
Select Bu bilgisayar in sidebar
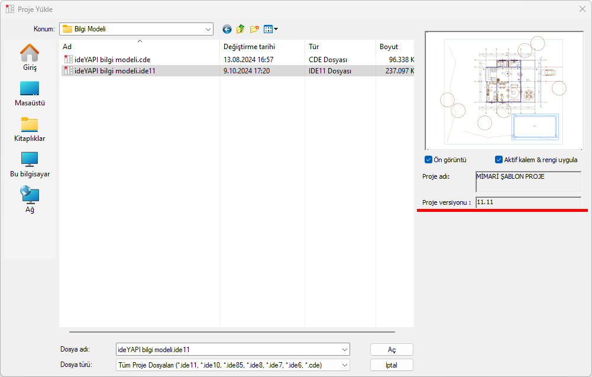[30, 165]
